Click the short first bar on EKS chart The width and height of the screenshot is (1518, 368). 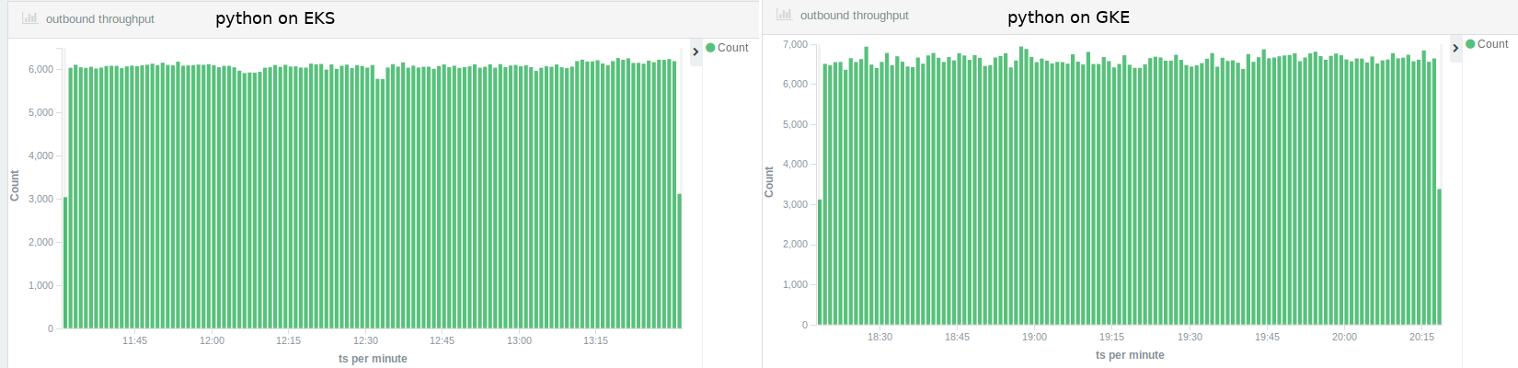pyautogui.click(x=65, y=263)
